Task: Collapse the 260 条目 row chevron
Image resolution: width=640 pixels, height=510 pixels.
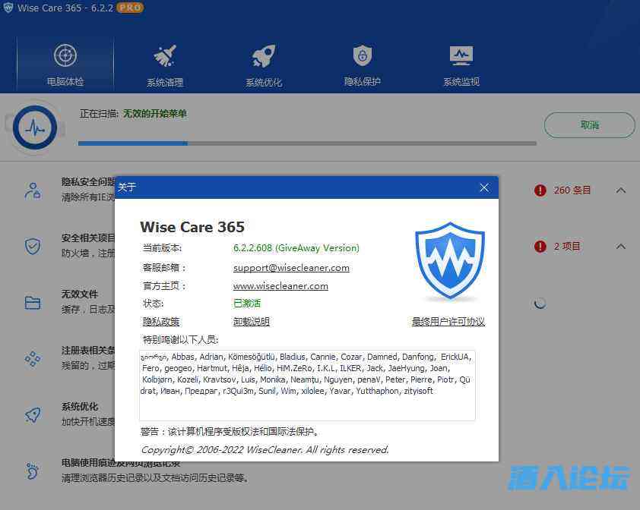Action: (x=621, y=190)
